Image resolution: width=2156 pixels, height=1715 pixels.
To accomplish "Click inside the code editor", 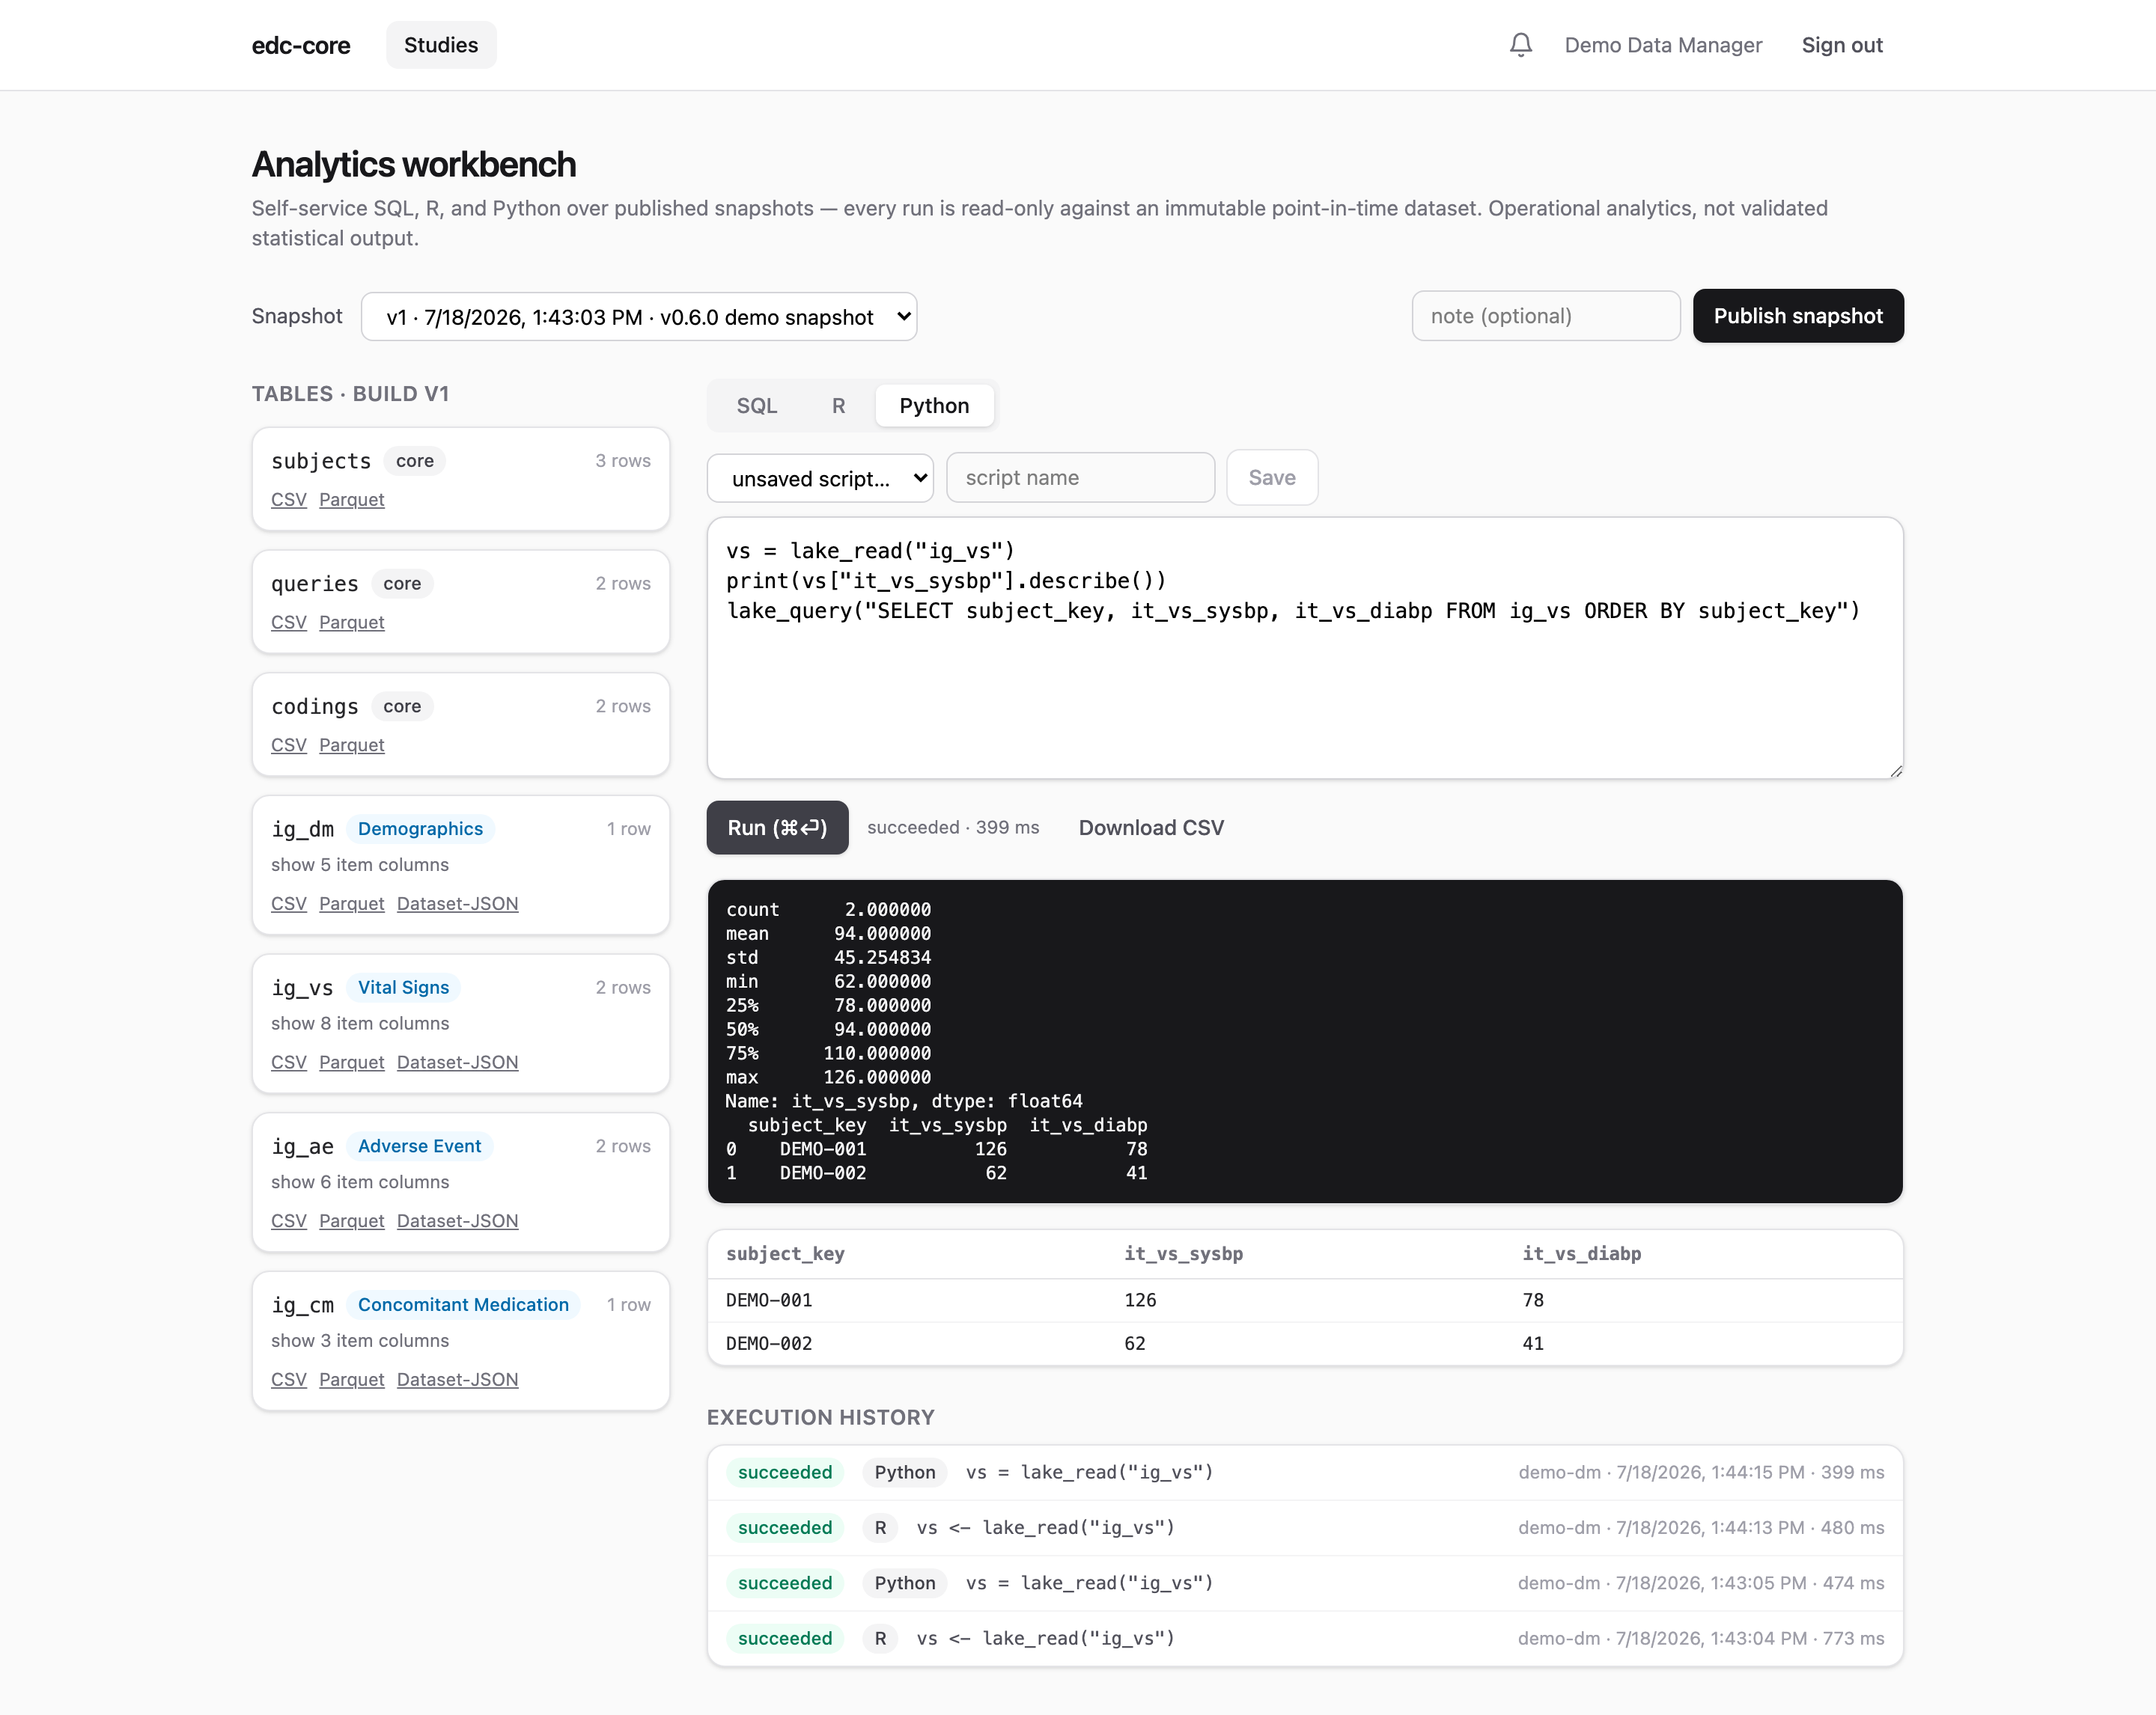I will tap(1304, 648).
